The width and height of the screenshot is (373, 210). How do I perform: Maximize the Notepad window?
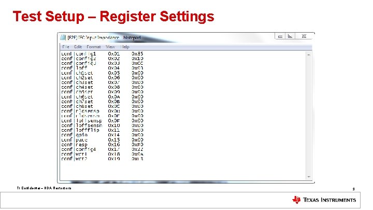pos(290,36)
